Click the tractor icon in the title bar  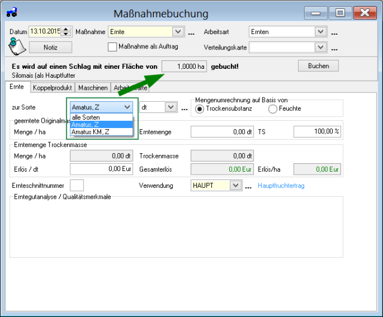12,12
